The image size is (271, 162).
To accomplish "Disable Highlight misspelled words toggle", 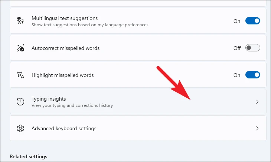I will click(x=253, y=75).
